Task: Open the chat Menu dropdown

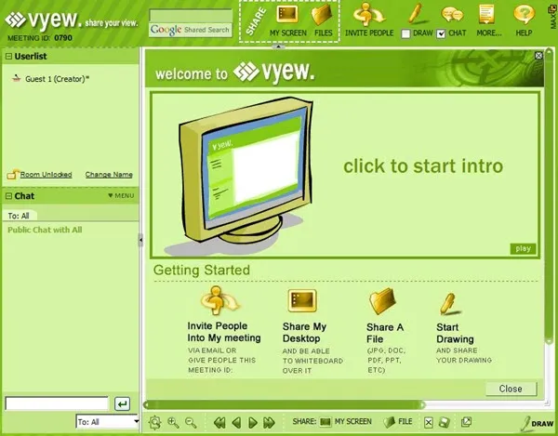Action: [121, 195]
